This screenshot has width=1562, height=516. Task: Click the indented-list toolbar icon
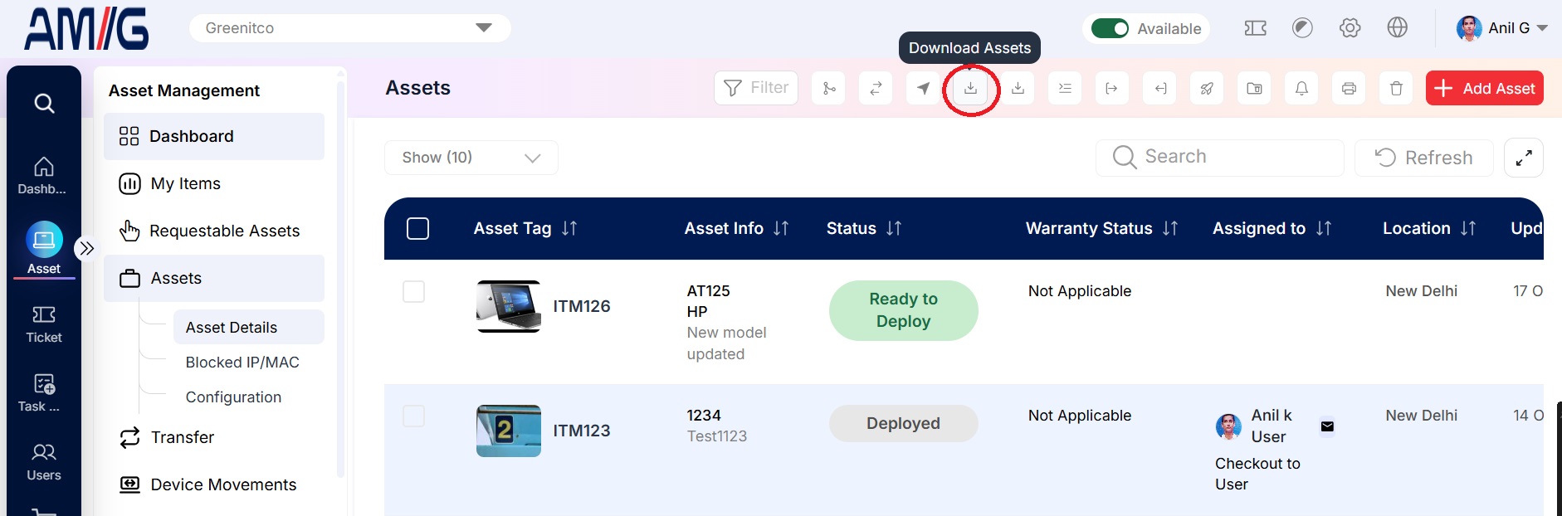coord(1065,88)
